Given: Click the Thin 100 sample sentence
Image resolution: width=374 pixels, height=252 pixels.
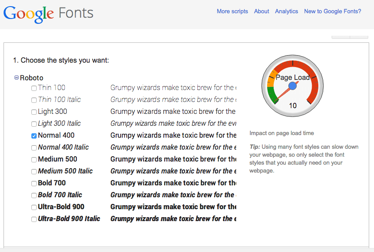Looking at the screenshot, I should 174,88.
